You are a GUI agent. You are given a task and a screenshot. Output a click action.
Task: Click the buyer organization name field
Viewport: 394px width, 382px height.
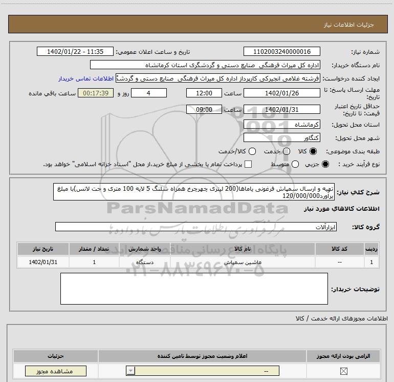click(x=205, y=65)
